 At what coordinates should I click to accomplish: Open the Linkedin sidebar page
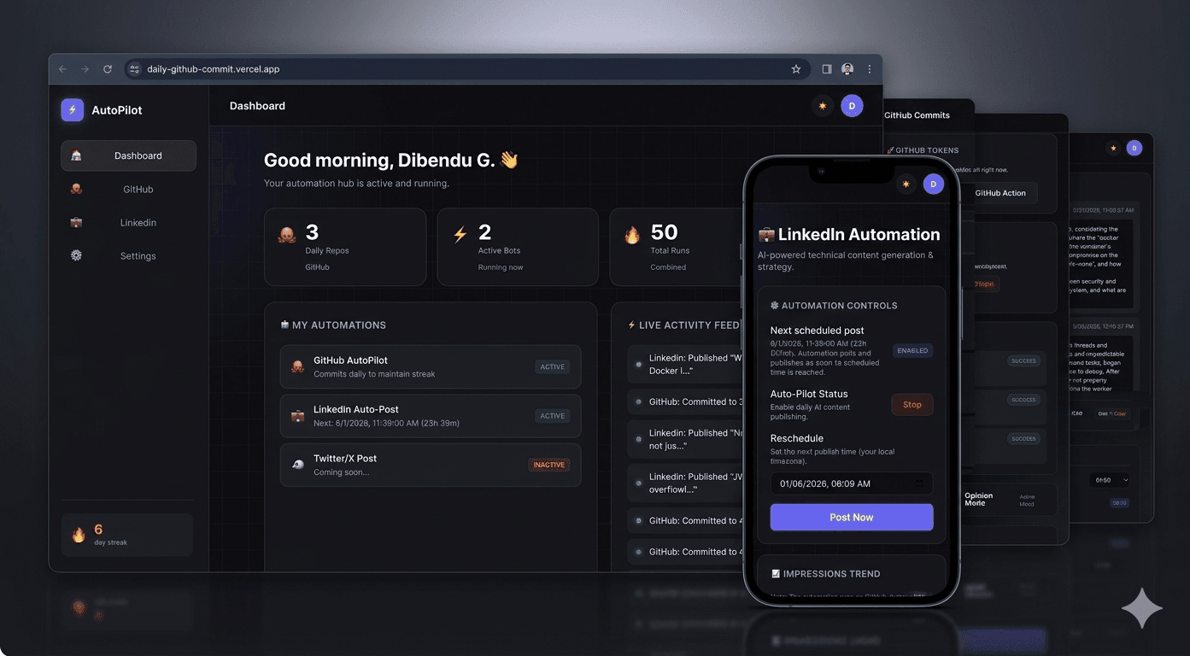coord(128,222)
